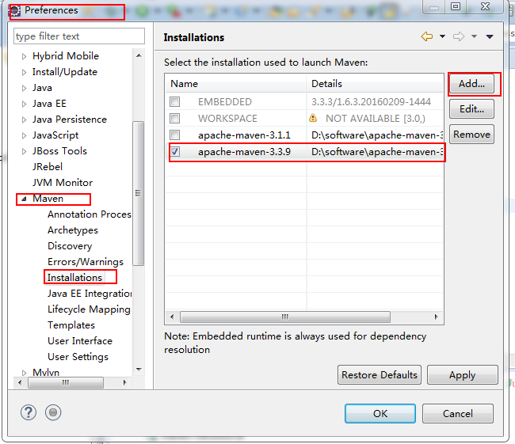The height and width of the screenshot is (444, 515).
Task: Restore the Preferences window size
Action: 456,6
